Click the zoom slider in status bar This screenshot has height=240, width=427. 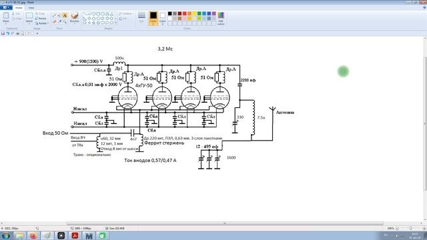pyautogui.click(x=410, y=228)
